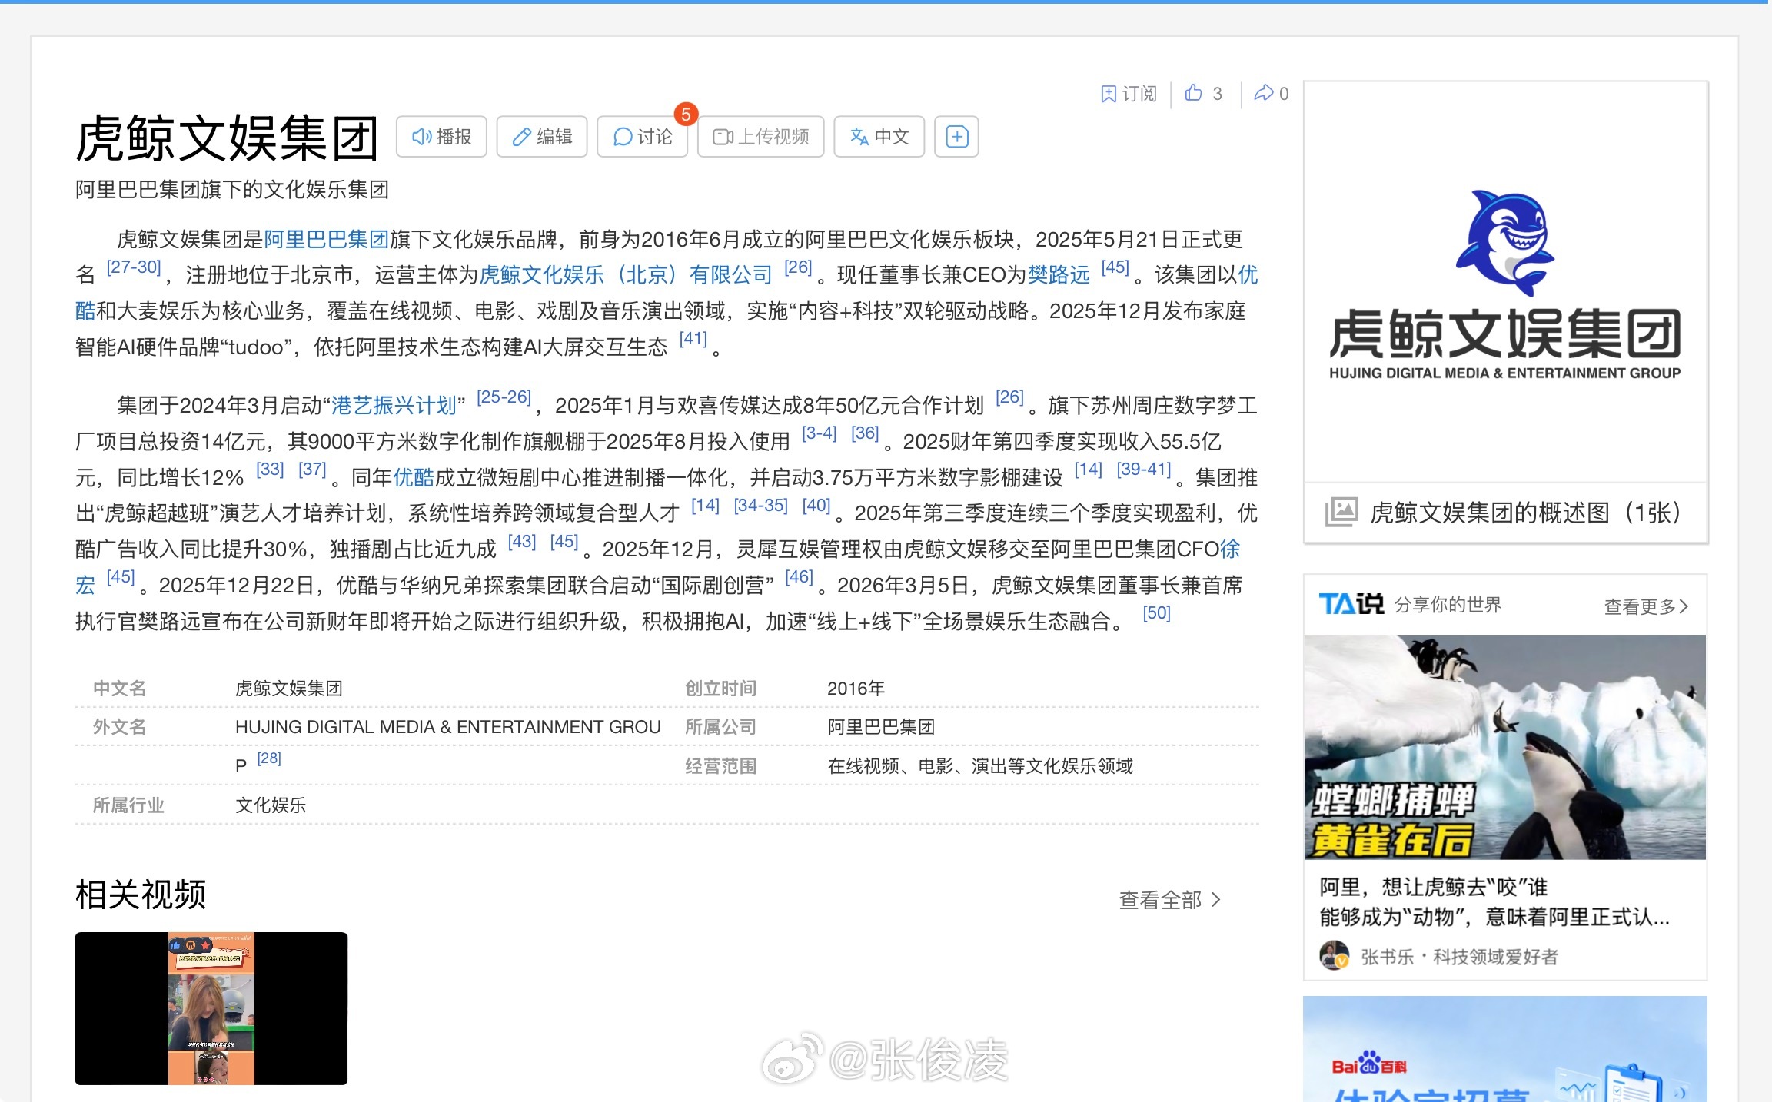Viewport: 1772px width, 1102px height.
Task: Select the 文化娱乐 industry value
Action: pos(271,805)
